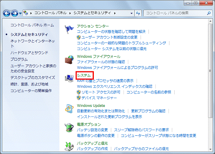Click the Back navigation arrow button
The width and height of the screenshot is (215, 154).
[x=7, y=13]
